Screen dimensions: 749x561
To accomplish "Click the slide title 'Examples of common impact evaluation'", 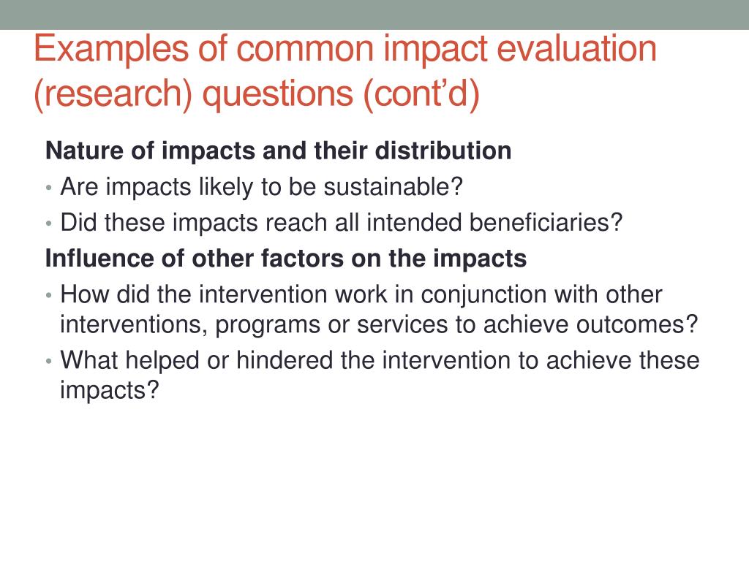I will tap(345, 50).
